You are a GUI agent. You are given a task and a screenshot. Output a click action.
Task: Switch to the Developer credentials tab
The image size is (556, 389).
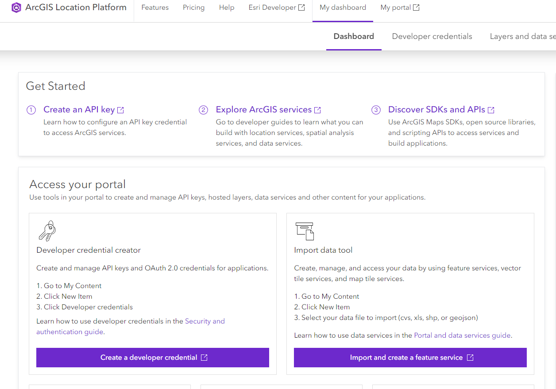tap(432, 36)
